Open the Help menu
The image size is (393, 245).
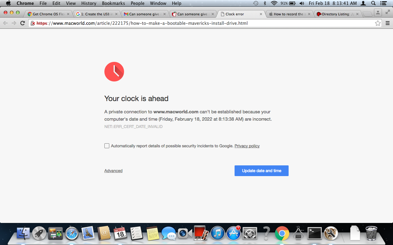[177, 3]
